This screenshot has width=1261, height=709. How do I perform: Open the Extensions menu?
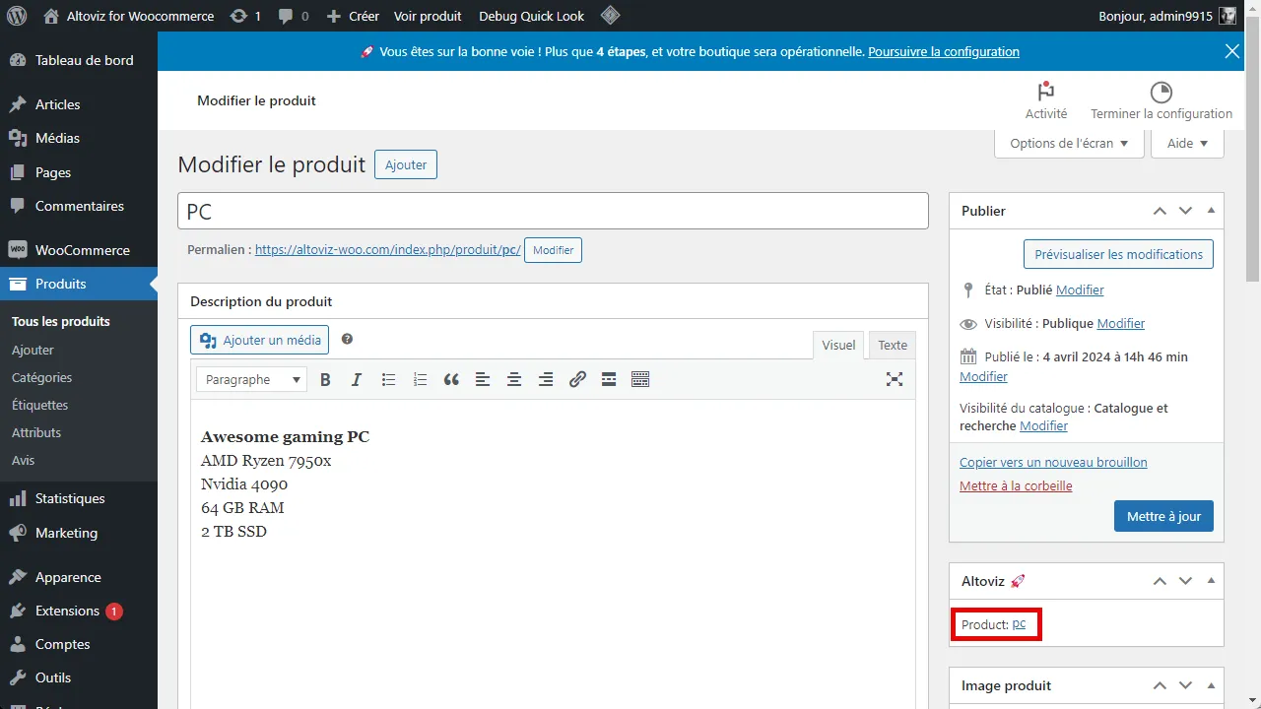[x=79, y=611]
